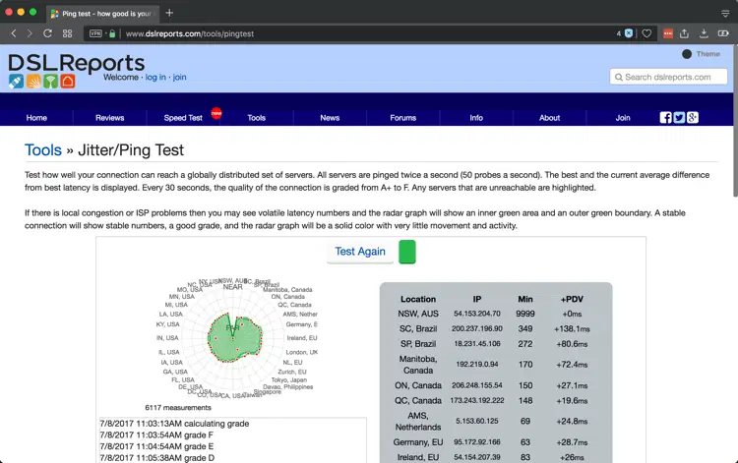Open the speed dial grid icon
The image size is (738, 463).
point(67,33)
